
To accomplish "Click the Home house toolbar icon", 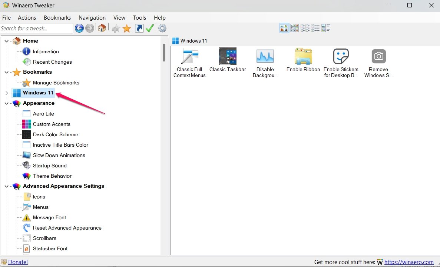I will click(102, 28).
